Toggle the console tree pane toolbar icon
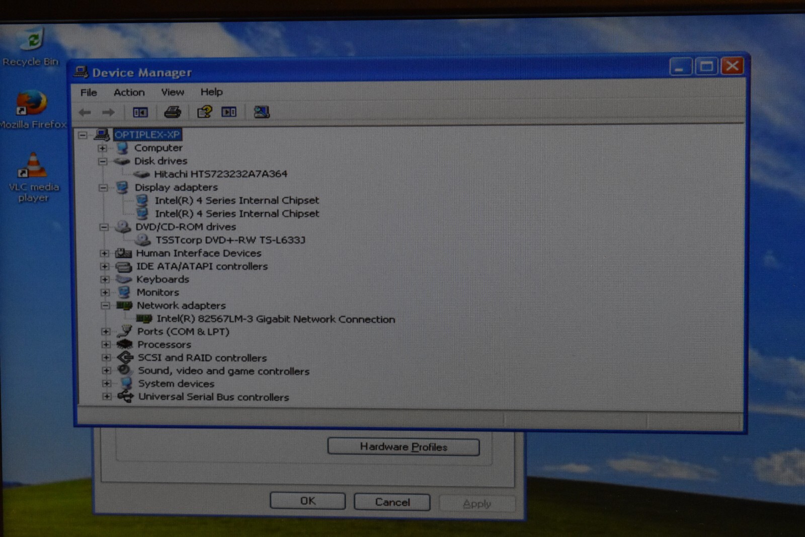This screenshot has width=805, height=537. 140,112
